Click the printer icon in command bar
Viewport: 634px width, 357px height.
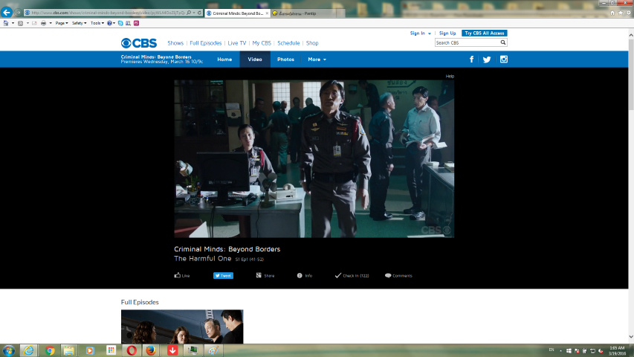[x=43, y=23]
